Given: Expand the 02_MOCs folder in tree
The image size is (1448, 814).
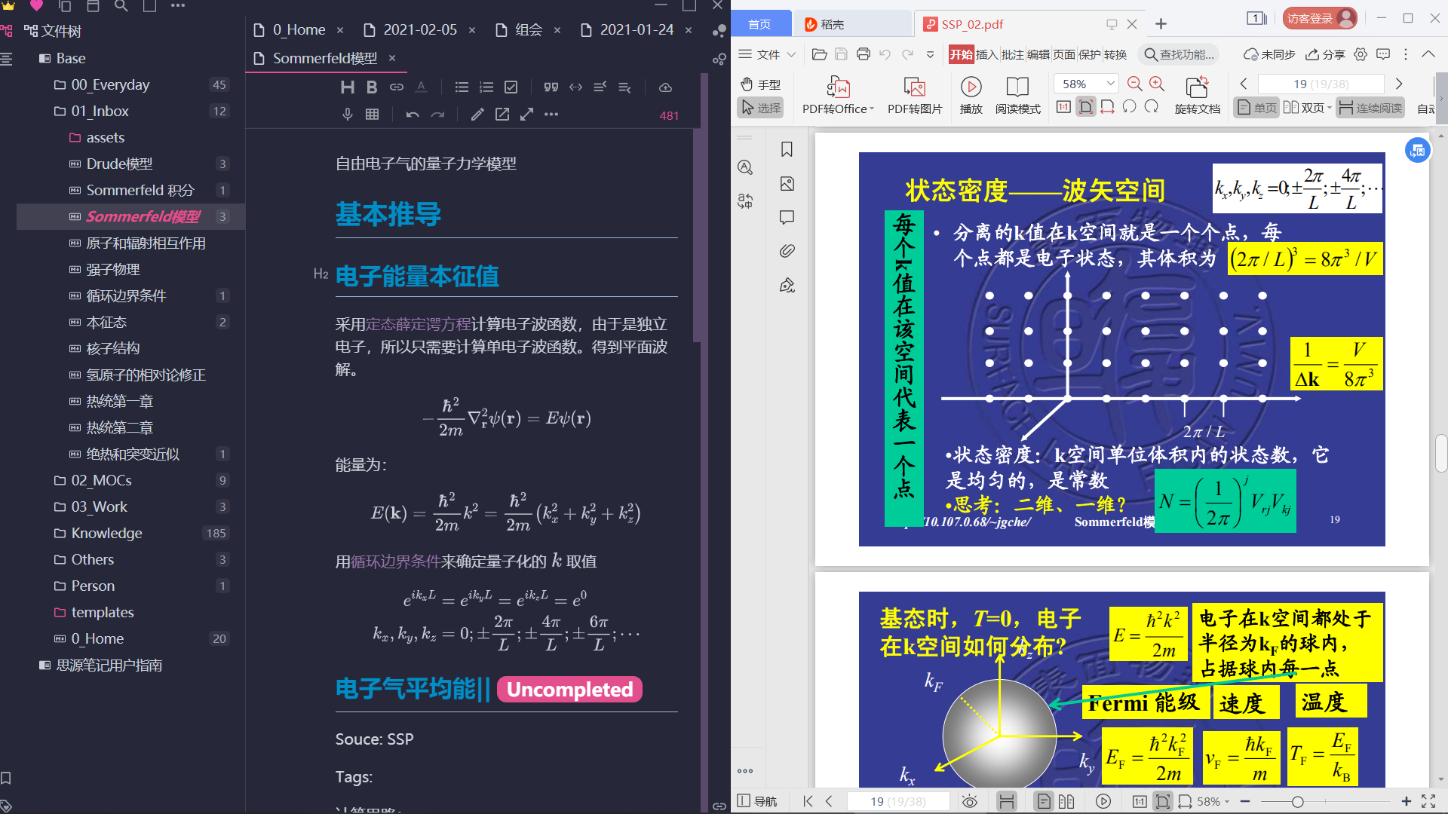Looking at the screenshot, I should click(x=101, y=480).
